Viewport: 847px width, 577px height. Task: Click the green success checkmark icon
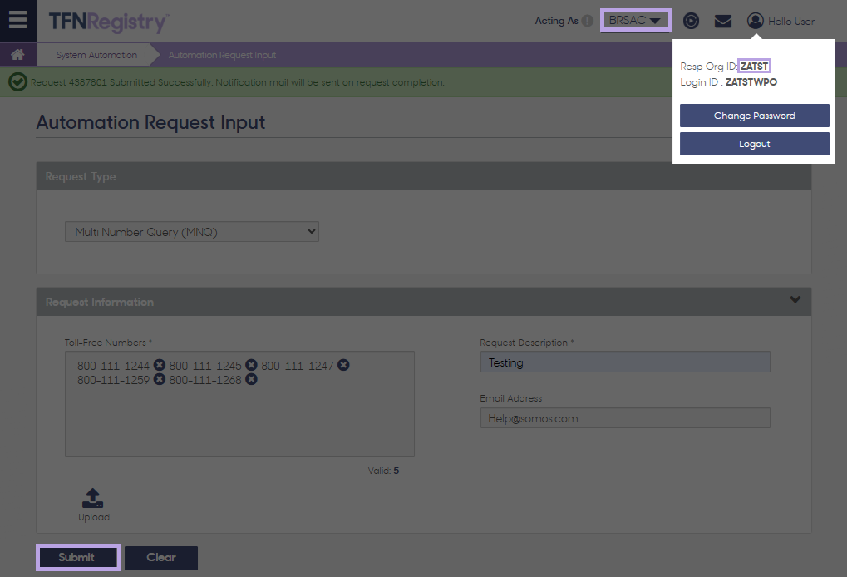(x=17, y=82)
